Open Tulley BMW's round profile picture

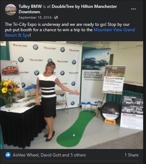tap(11, 10)
